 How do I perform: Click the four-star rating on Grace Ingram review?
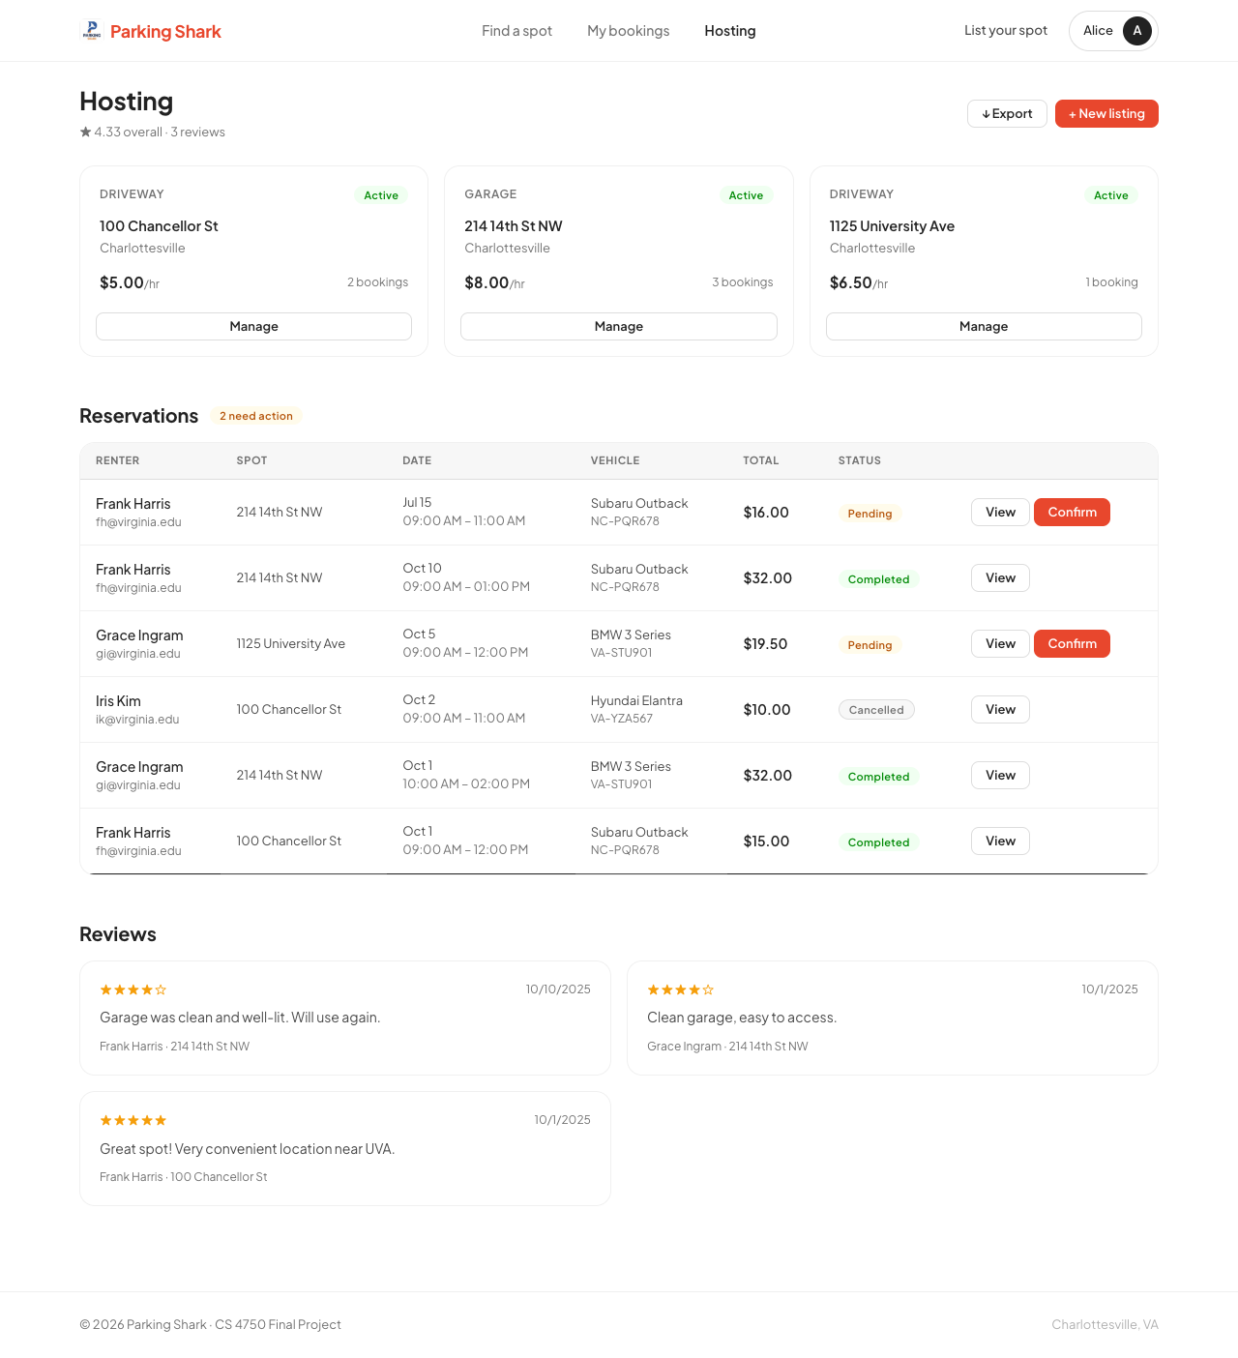(681, 989)
